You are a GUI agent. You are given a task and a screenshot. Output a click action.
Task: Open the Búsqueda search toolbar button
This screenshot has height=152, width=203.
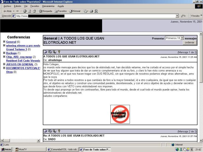[45, 11]
